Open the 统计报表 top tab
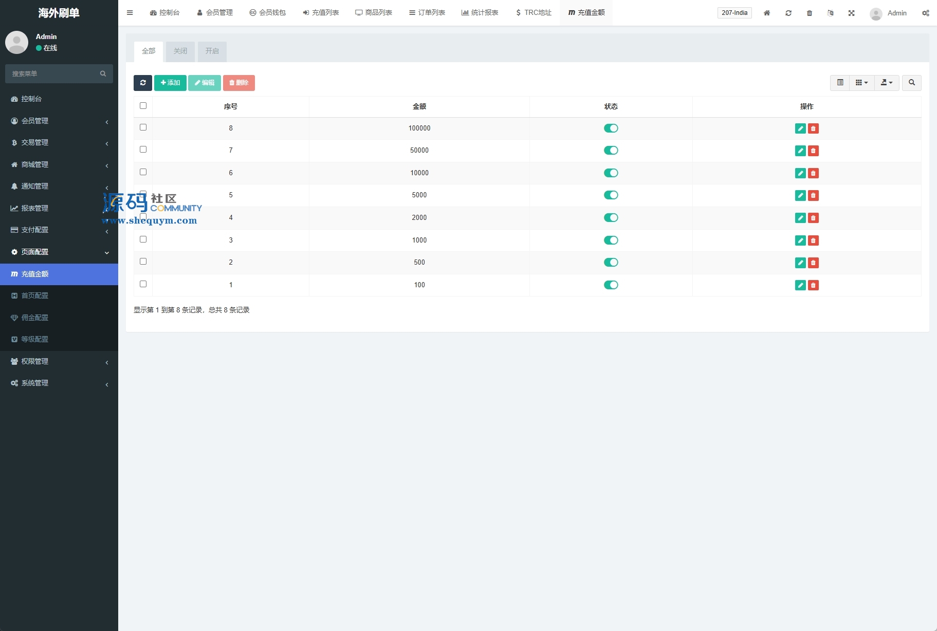 click(480, 13)
